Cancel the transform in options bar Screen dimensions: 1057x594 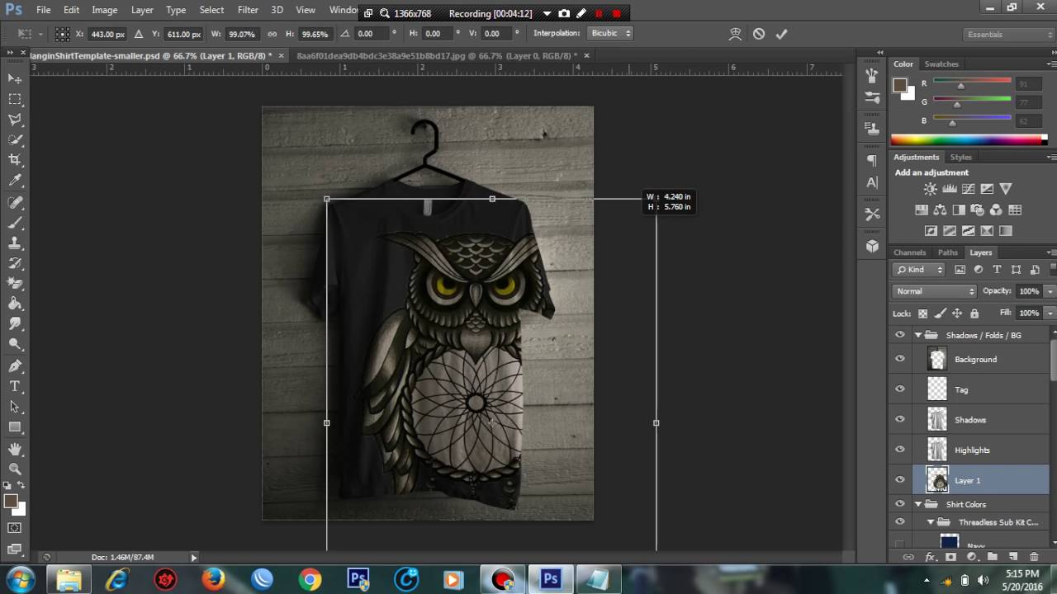(x=759, y=34)
